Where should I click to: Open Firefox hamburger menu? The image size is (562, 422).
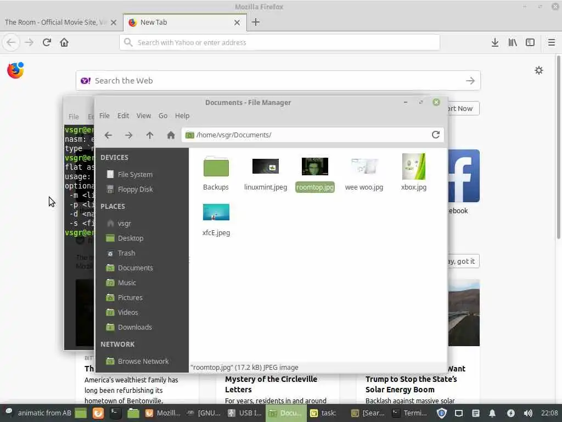[x=552, y=42]
